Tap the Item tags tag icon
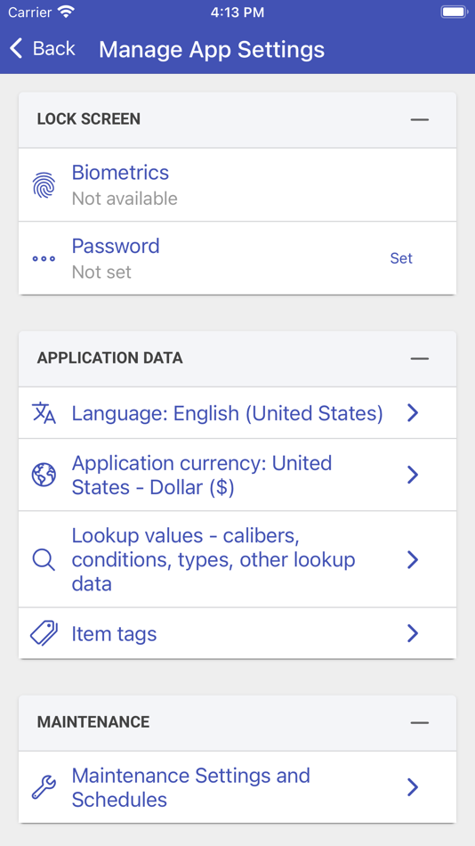The image size is (475, 846). click(x=44, y=633)
